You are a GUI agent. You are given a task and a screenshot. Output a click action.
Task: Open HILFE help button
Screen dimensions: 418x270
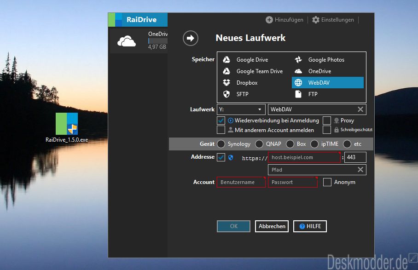click(310, 226)
